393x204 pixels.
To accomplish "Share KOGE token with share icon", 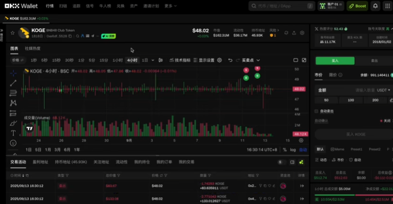I will [x=294, y=33].
